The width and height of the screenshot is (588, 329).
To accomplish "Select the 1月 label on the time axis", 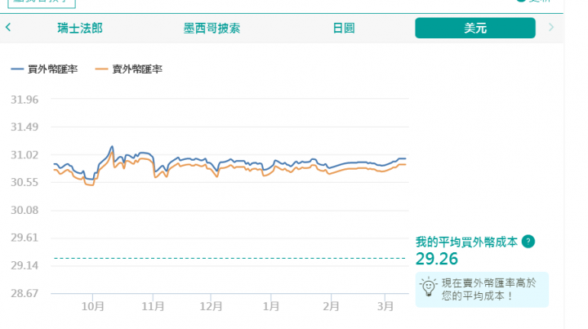I will coord(271,306).
